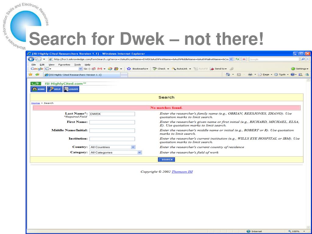Click the Bookmarks star icon
Image resolution: width=312 pixels, height=234 pixels.
pyautogui.click(x=129, y=69)
